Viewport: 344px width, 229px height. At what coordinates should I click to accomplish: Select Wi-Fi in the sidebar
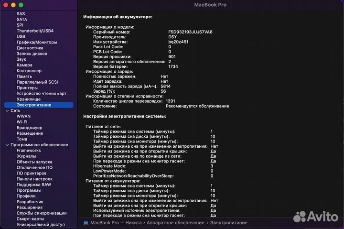[x=22, y=122]
